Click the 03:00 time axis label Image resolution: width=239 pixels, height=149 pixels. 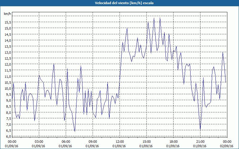click(39, 142)
